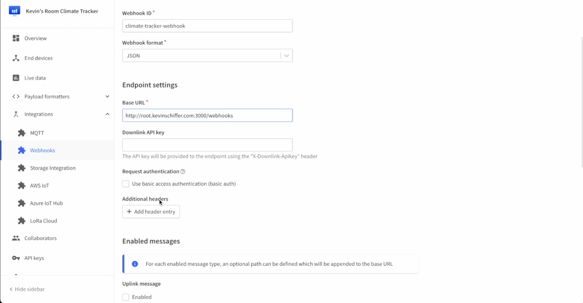Viewport: 583px width, 303px height.
Task: Collapse the Integrations section chevron
Action: pyautogui.click(x=107, y=114)
